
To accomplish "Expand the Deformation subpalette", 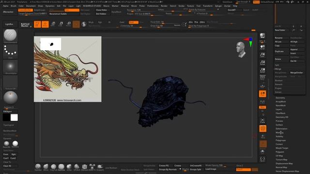I will pyautogui.click(x=281, y=129).
